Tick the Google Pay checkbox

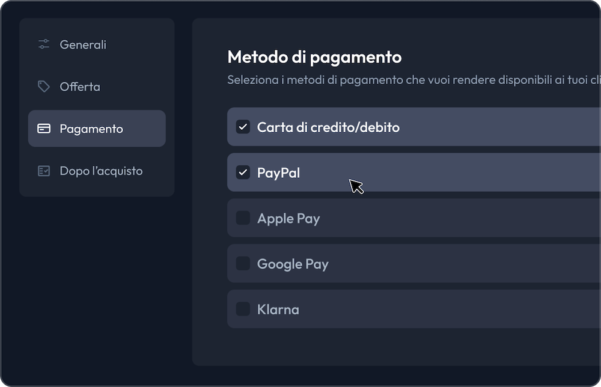pyautogui.click(x=243, y=264)
